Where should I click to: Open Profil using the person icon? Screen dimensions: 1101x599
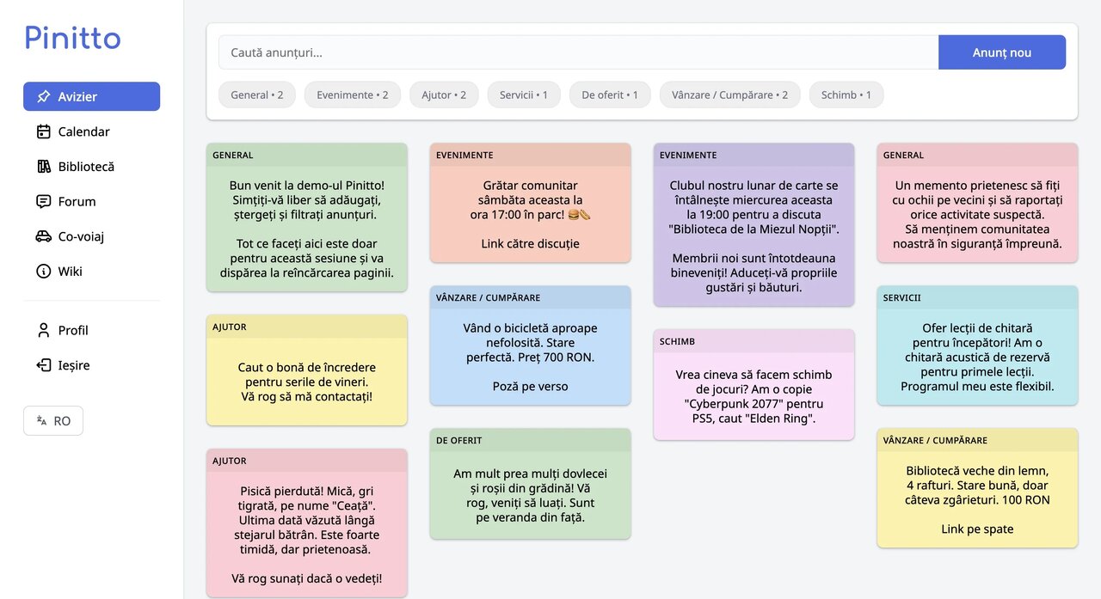(43, 329)
